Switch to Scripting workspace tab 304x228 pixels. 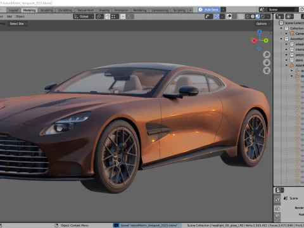(179, 10)
